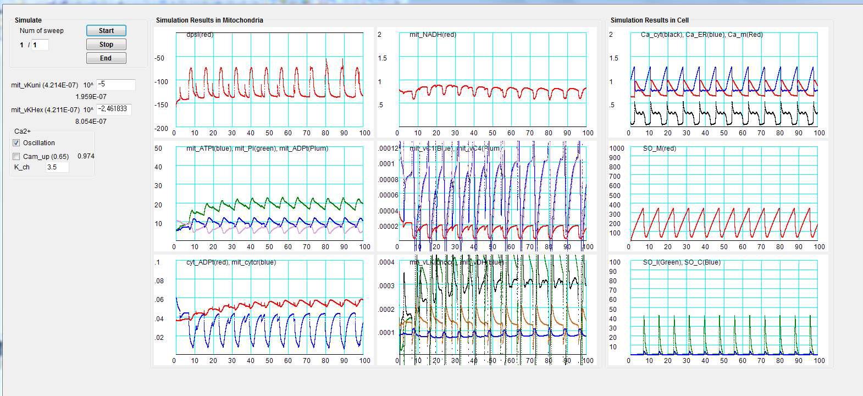Select the SO_M(red) chart

(x=717, y=196)
